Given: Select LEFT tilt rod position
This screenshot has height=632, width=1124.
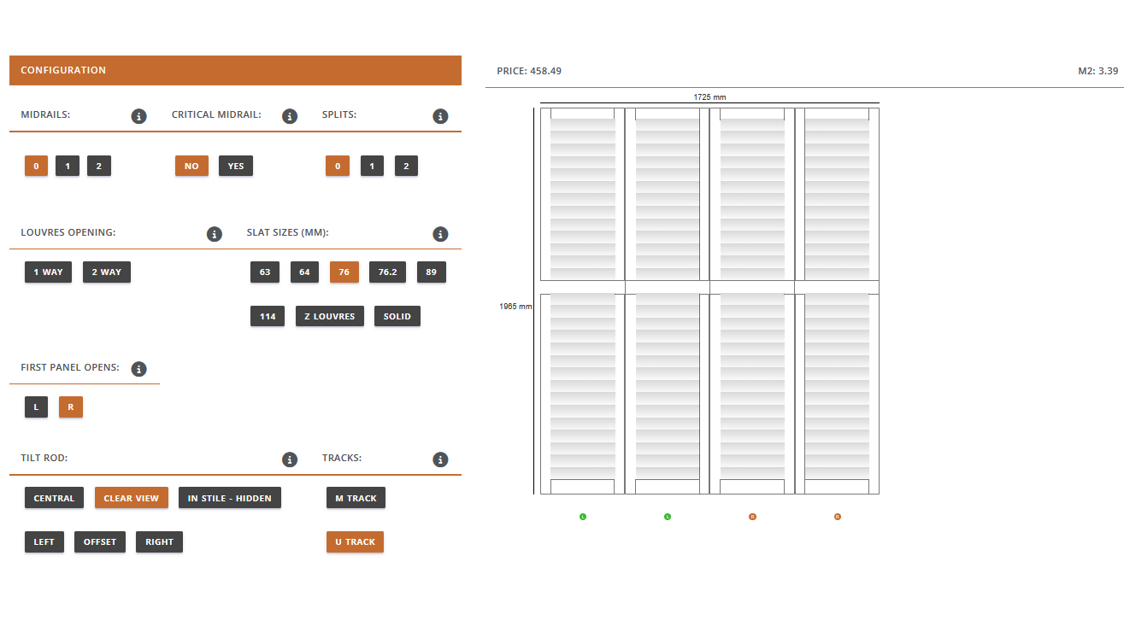Looking at the screenshot, I should [x=44, y=541].
